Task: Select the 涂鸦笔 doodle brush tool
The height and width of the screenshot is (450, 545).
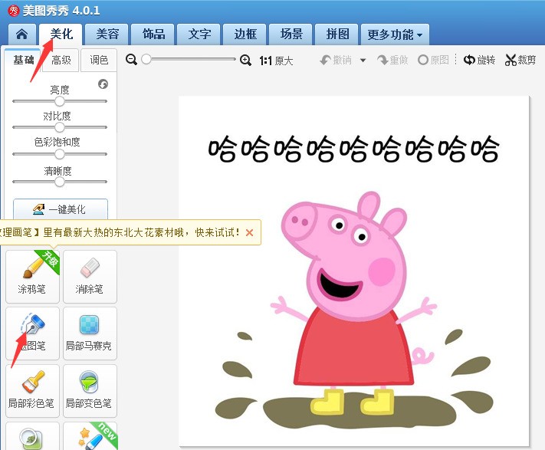Action: (x=32, y=276)
